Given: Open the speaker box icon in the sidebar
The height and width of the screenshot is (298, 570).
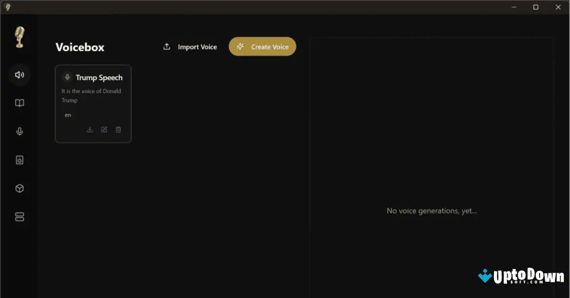Looking at the screenshot, I should tap(19, 160).
